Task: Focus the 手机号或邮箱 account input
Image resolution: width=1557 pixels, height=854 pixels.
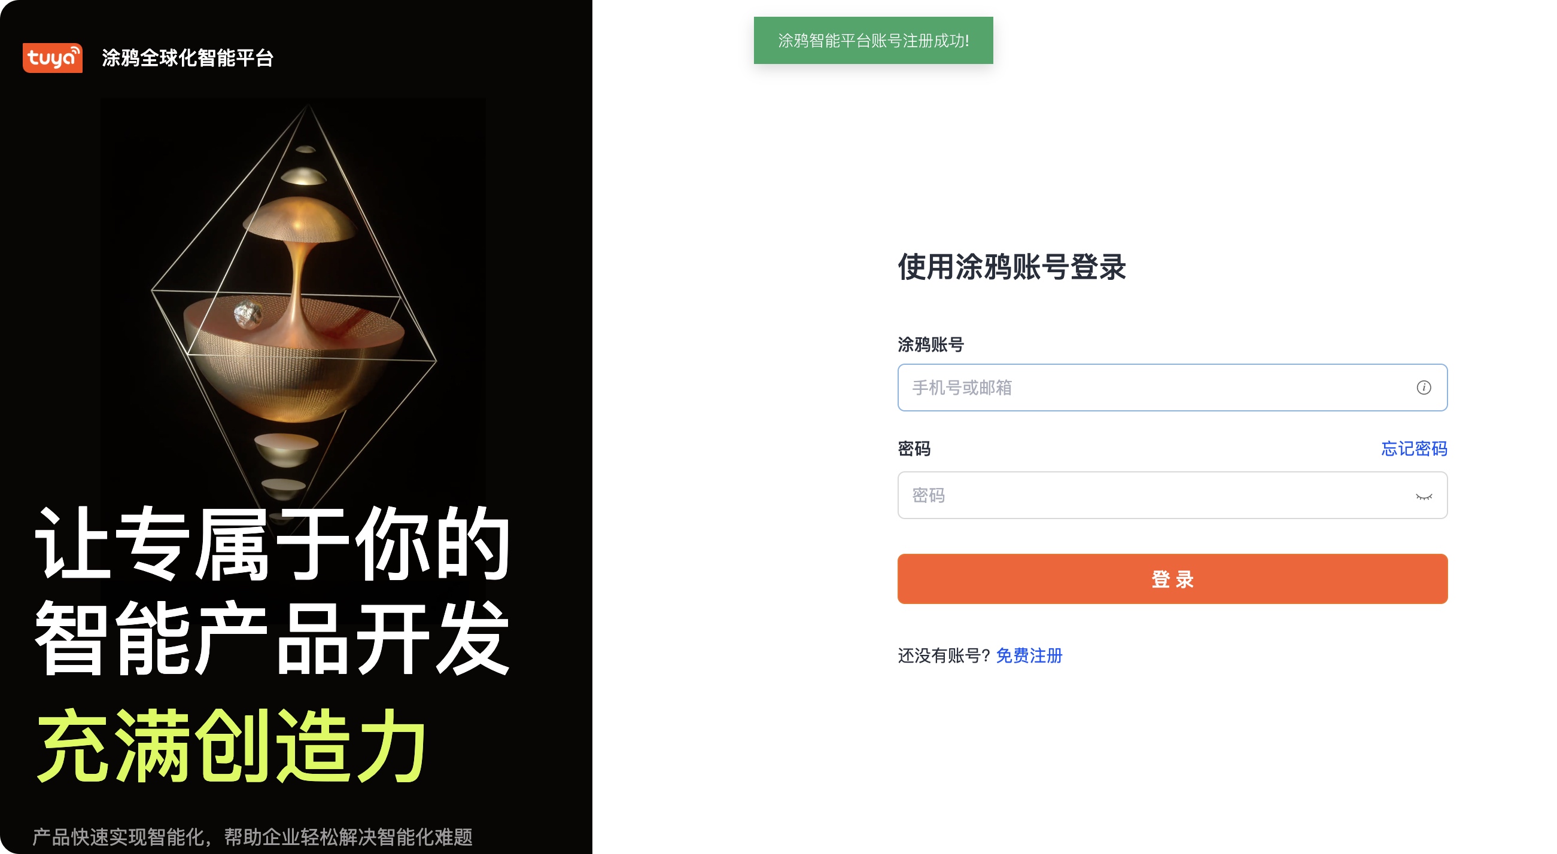Action: 1172,388
